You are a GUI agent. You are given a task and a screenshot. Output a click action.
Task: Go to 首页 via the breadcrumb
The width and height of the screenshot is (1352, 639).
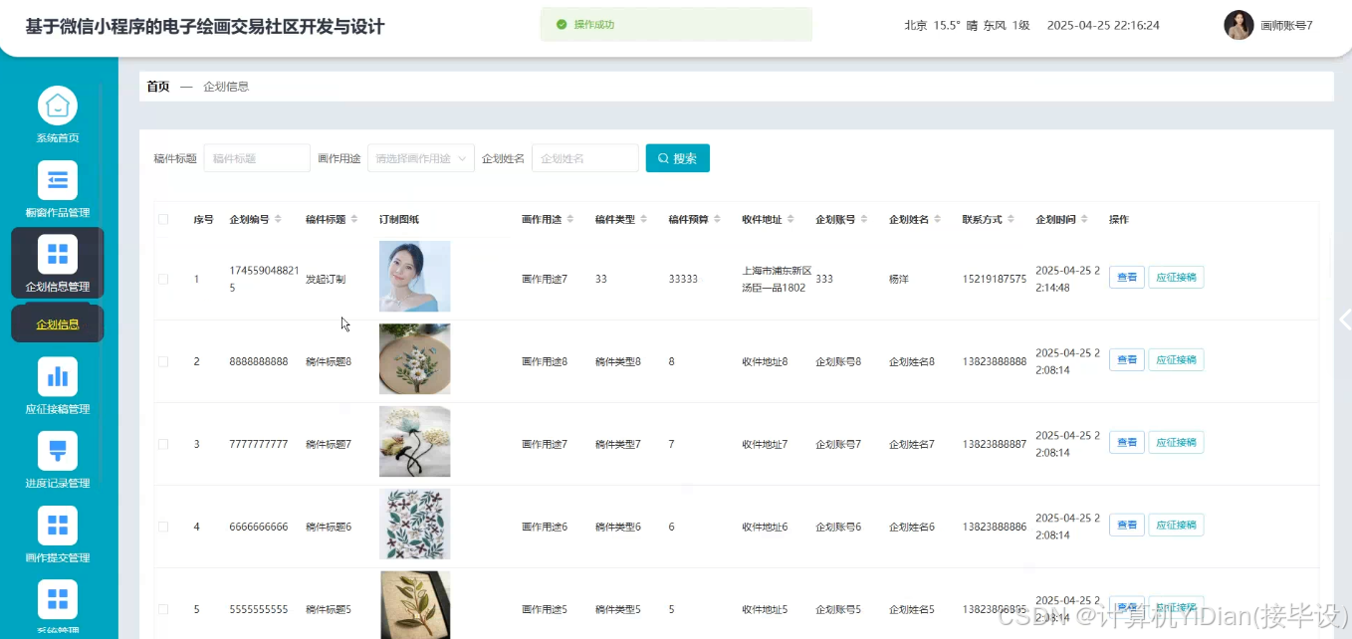pos(157,87)
